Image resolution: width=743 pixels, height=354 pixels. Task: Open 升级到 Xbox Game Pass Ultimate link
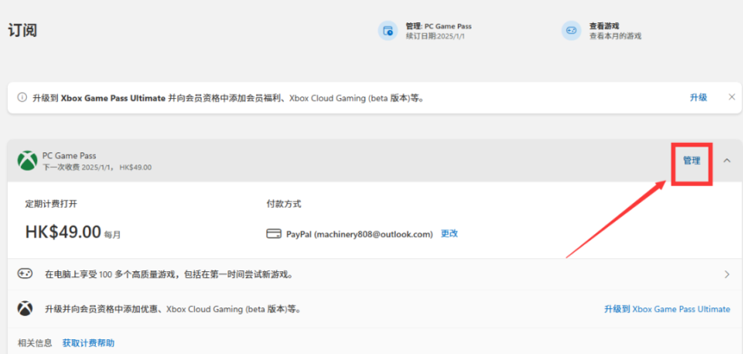667,308
